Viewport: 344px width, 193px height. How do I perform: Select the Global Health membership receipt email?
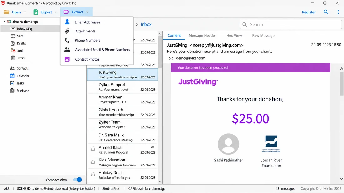pyautogui.click(x=122, y=112)
